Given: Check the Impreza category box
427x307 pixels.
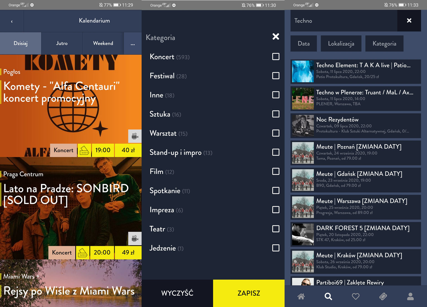Looking at the screenshot, I should pos(276,210).
